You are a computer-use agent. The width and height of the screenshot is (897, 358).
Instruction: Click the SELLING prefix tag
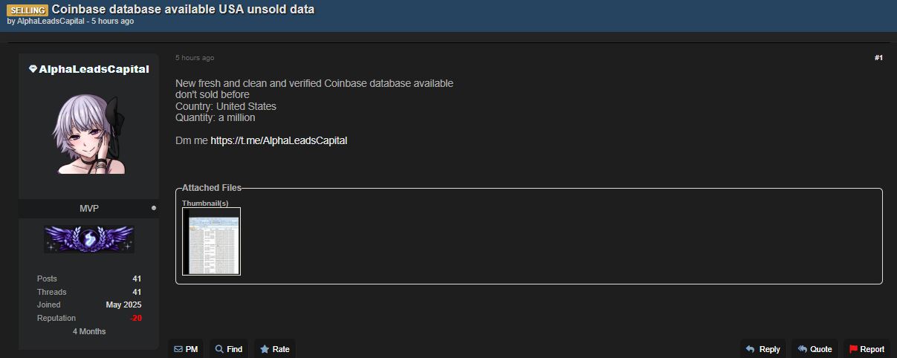tap(27, 10)
